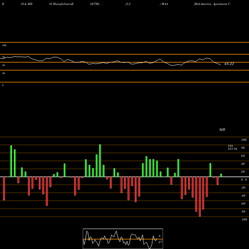Click the end point of the white RSI line
The width and height of the screenshot is (249, 249).
[221, 65]
